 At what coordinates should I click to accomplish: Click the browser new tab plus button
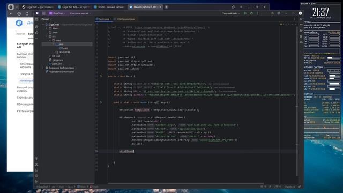(167, 7)
